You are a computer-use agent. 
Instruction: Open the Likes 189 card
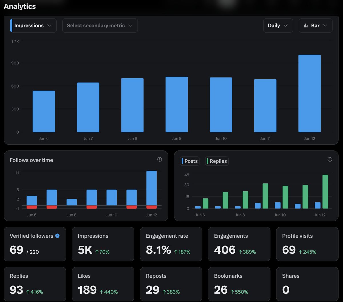[103, 284]
